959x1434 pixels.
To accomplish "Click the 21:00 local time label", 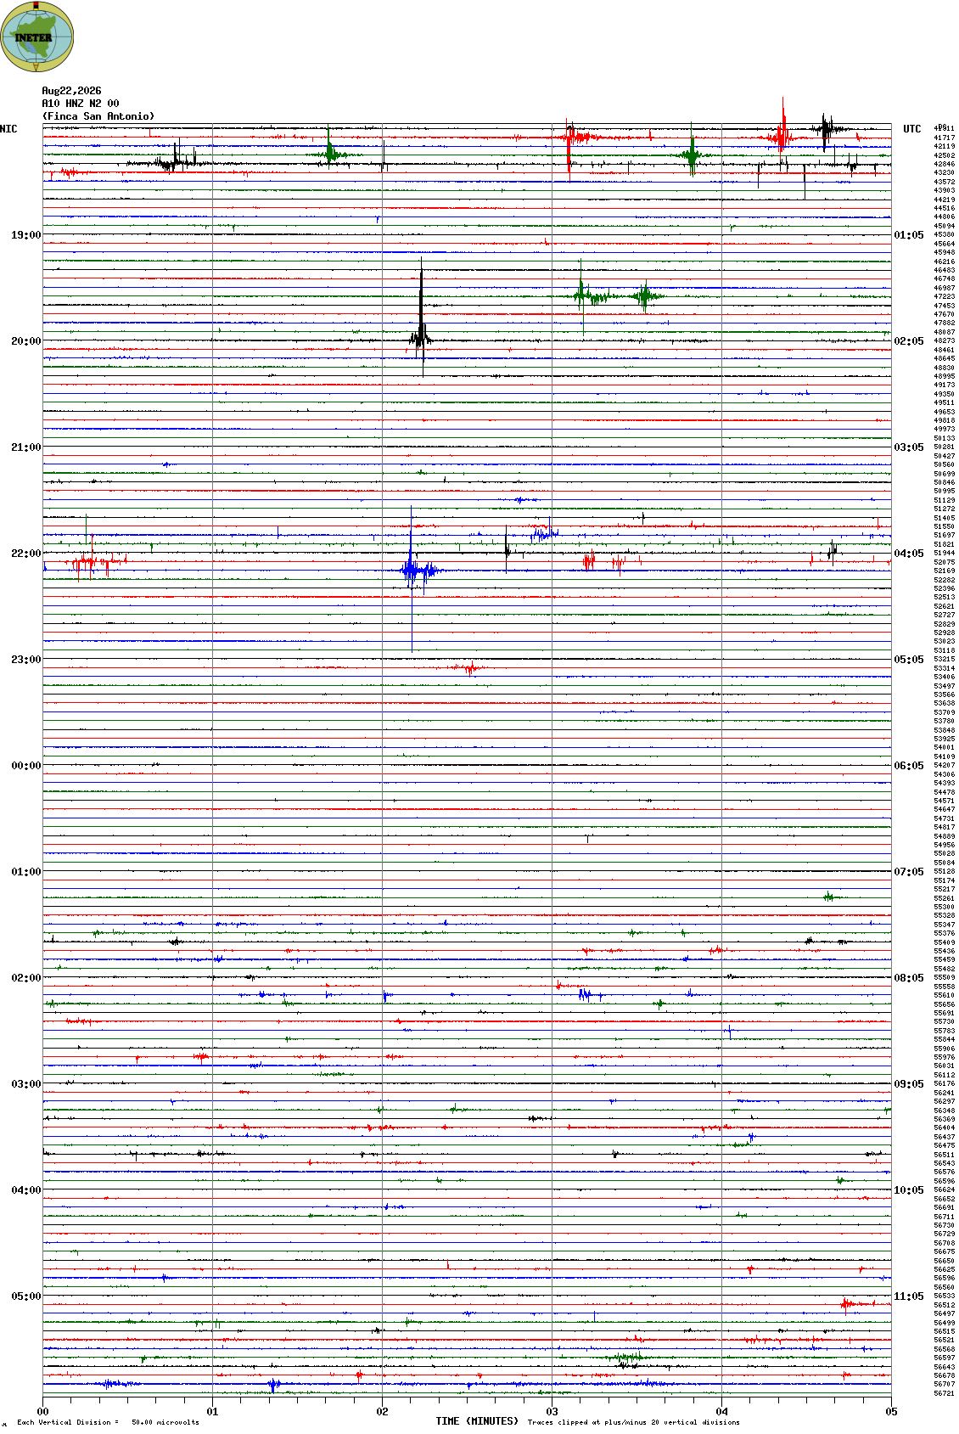I will (25, 447).
